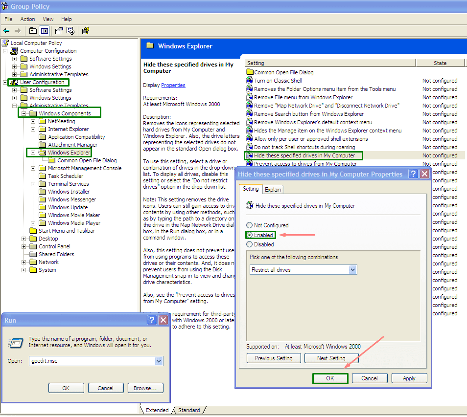Click Cancel in the Properties dialog

(370, 378)
